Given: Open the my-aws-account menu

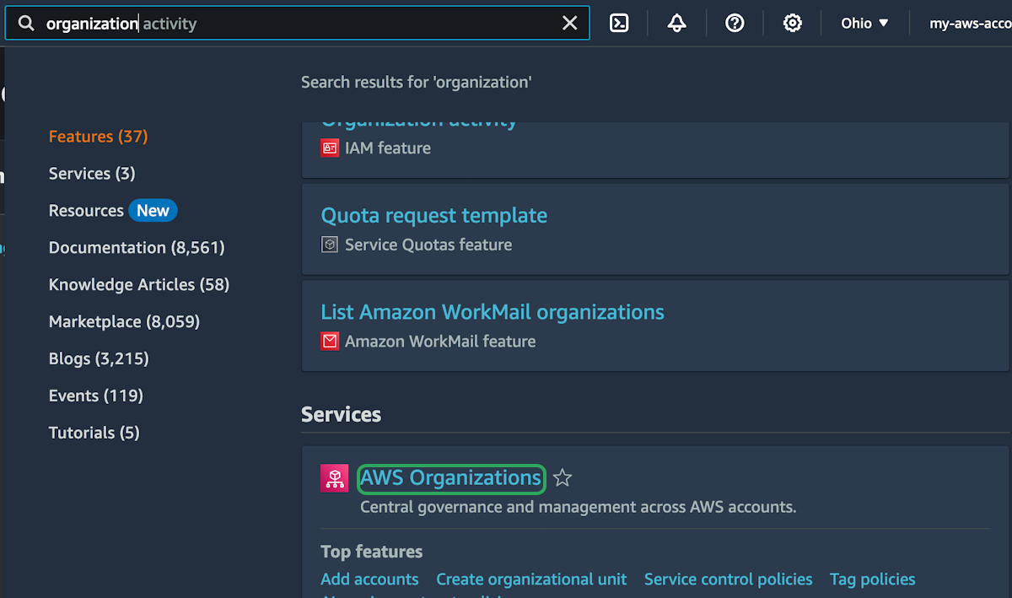Looking at the screenshot, I should [x=970, y=24].
